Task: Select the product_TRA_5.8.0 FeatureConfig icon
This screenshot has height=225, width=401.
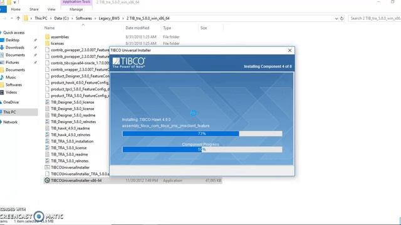Action: [47, 96]
